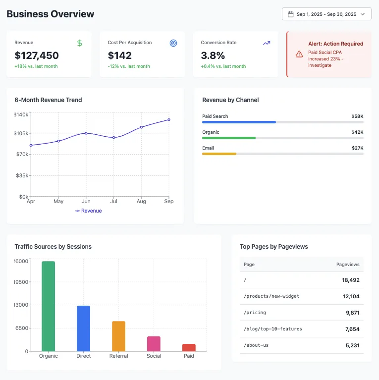Click the 'Business Overview' page title
The height and width of the screenshot is (380, 379).
50,14
